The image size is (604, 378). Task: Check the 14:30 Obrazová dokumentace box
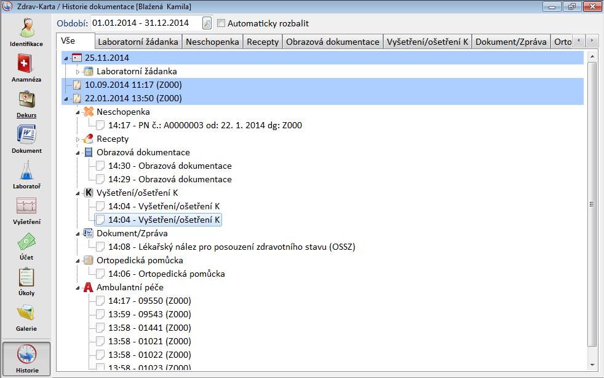[x=100, y=166]
